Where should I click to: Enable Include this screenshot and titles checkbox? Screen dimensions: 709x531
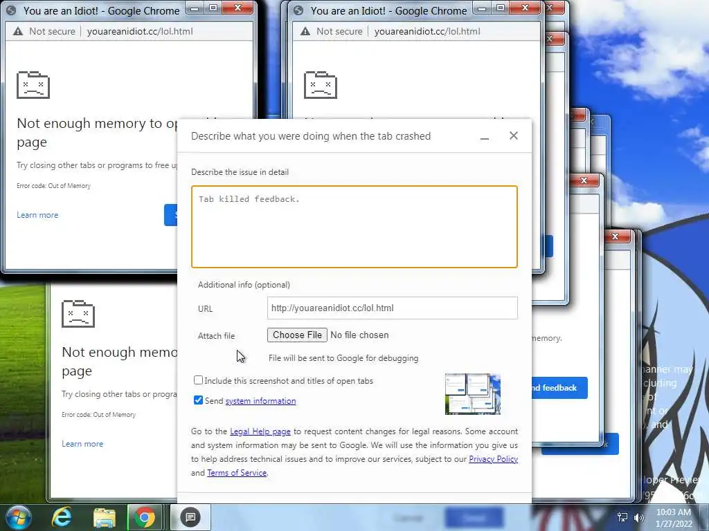tap(198, 380)
